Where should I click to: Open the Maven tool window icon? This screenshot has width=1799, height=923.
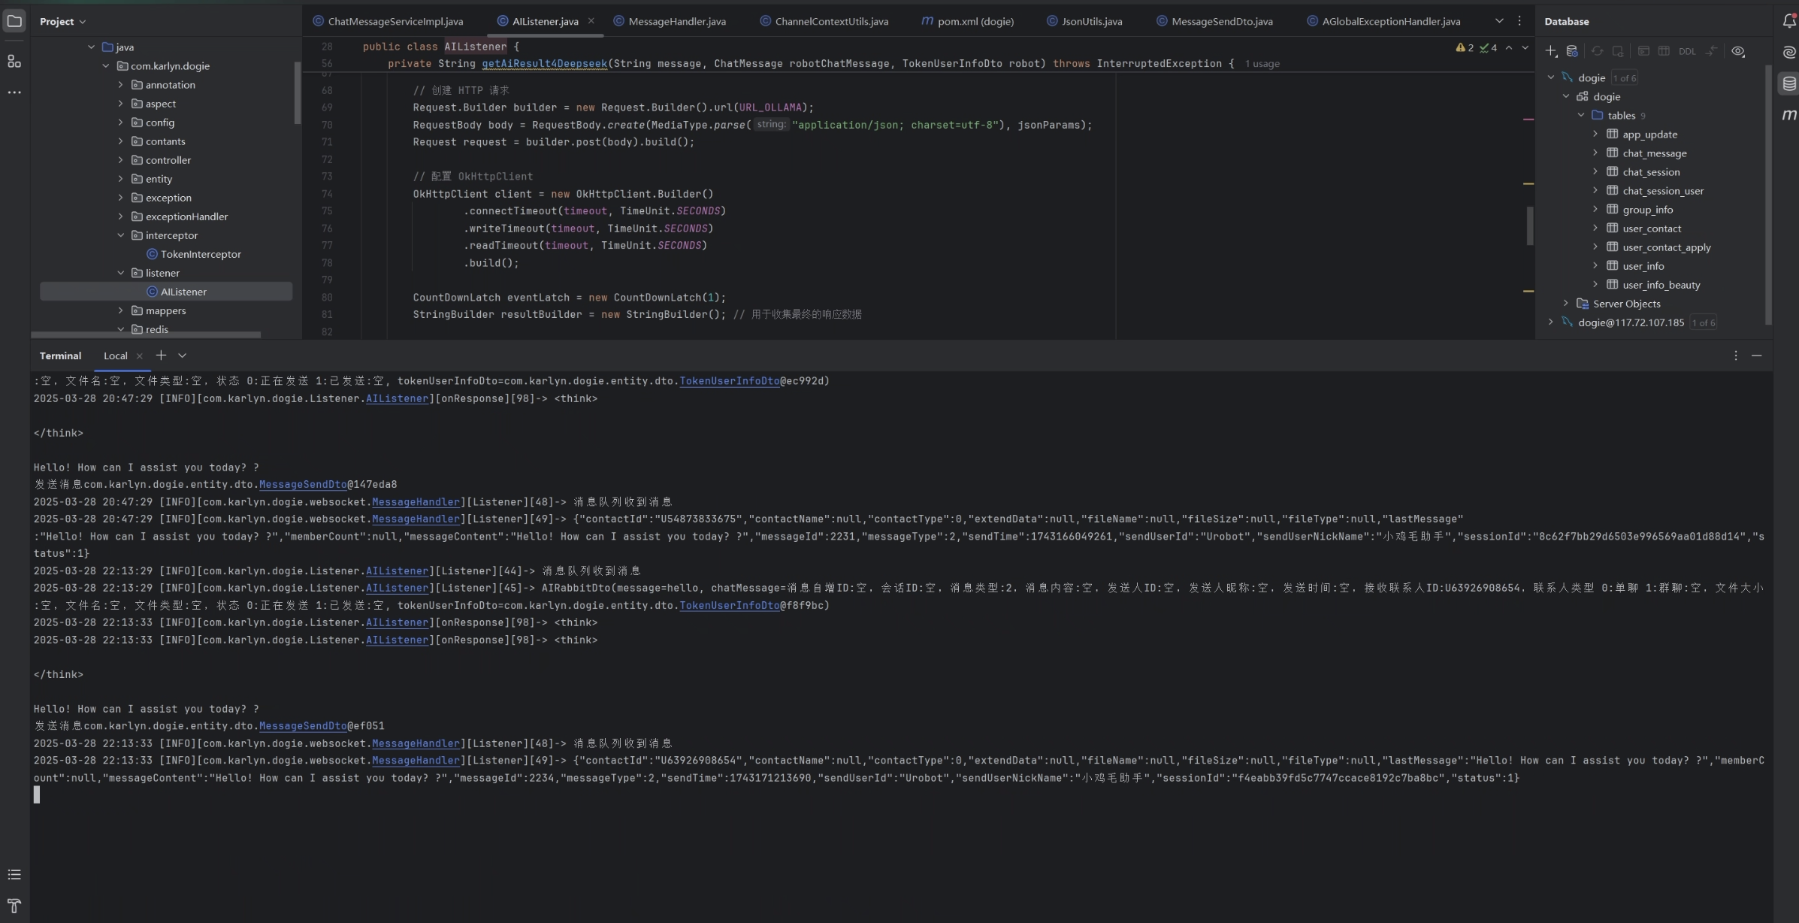click(1789, 114)
